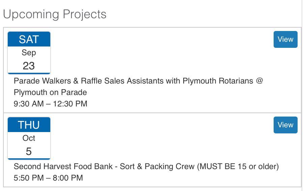Click the SAT calendar badge header
Viewport: 304px width, 191px height.
click(29, 39)
